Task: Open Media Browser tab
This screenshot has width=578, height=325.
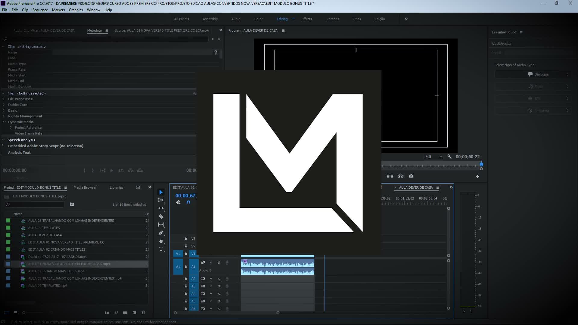Action: point(85,187)
